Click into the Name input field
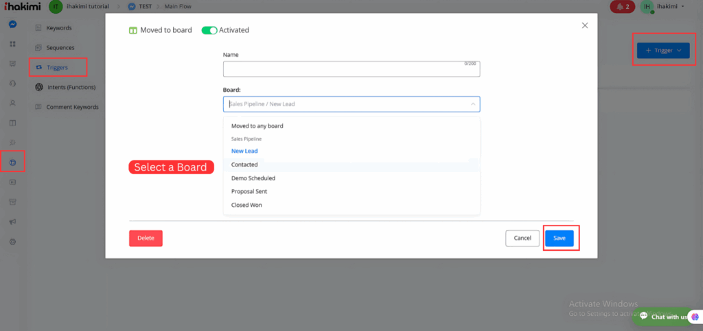This screenshot has width=703, height=331. 351,69
